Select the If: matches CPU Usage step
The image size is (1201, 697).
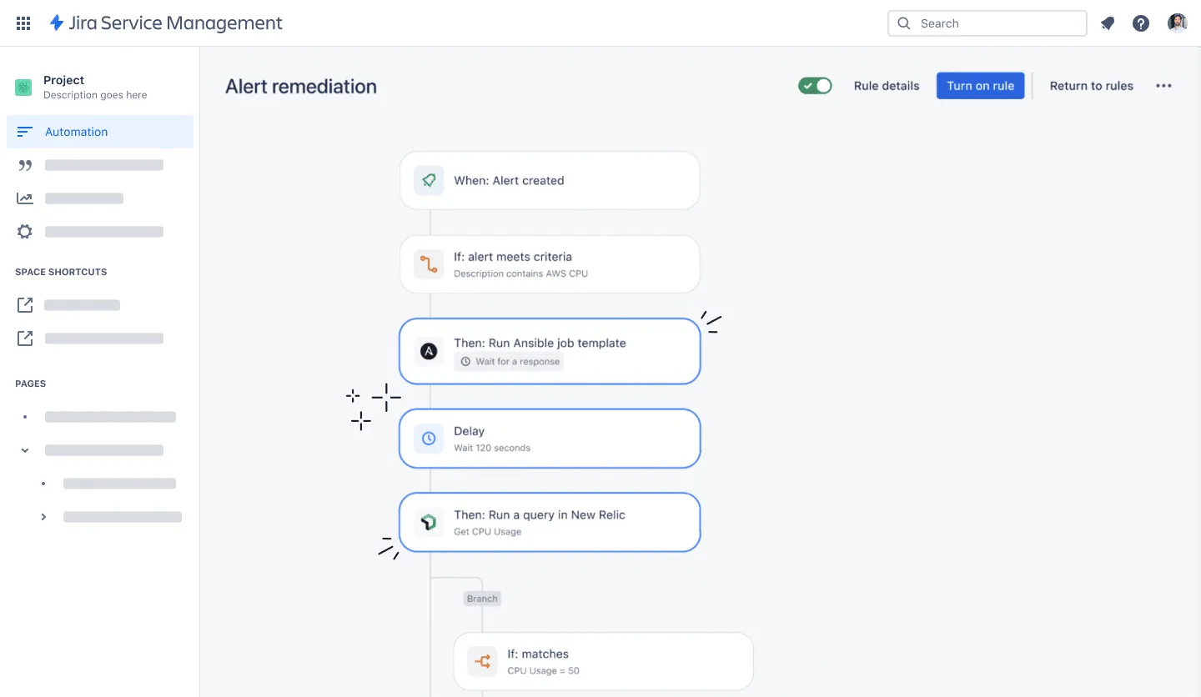pos(603,662)
